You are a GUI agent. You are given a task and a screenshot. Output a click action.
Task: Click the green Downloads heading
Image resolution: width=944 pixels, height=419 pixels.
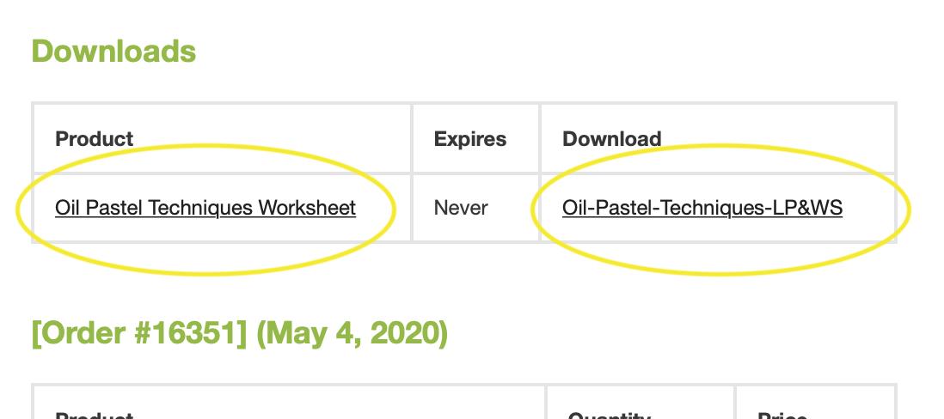tap(113, 52)
